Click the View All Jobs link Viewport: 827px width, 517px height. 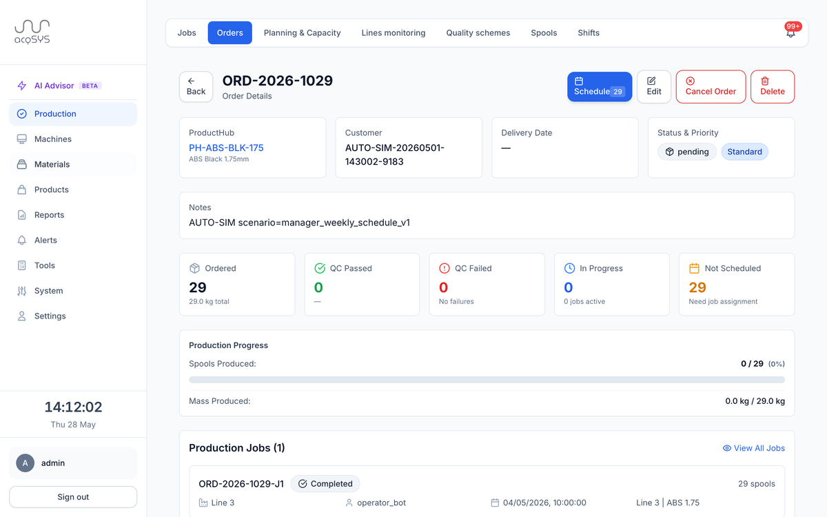(753, 448)
